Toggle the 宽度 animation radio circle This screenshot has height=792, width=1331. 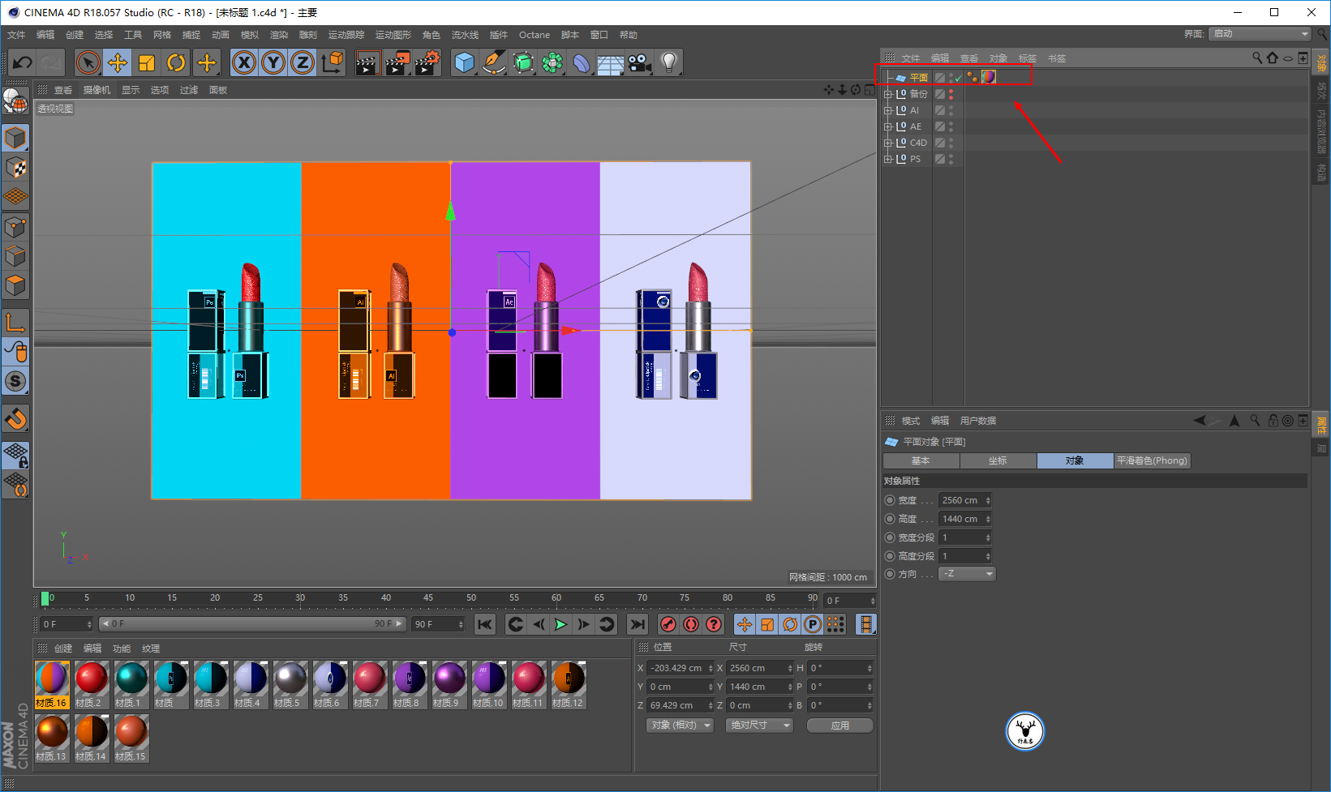(890, 500)
